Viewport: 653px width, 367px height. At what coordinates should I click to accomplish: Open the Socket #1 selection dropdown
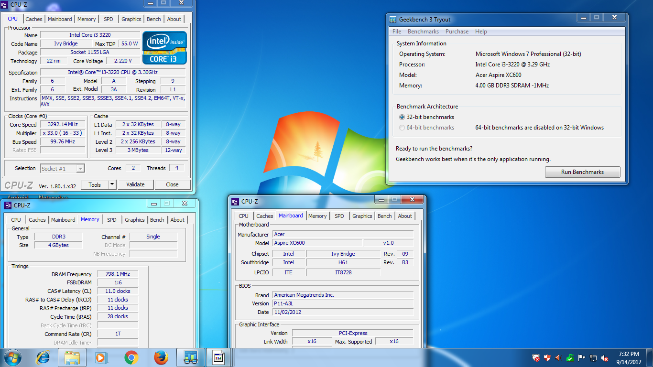63,168
